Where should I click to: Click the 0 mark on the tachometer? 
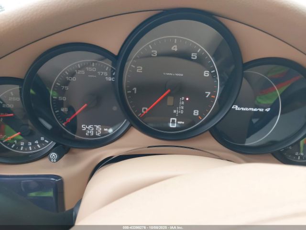144,111
